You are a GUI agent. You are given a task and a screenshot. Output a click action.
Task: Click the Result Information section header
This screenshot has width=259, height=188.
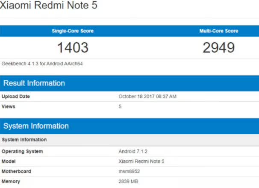point(34,83)
